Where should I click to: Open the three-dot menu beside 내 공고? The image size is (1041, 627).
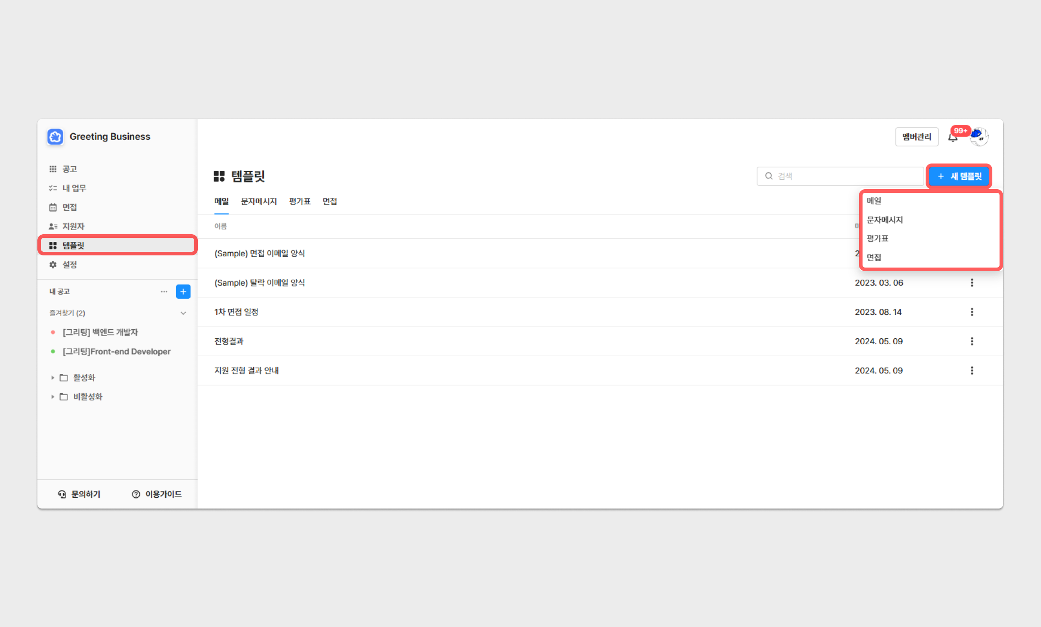pyautogui.click(x=164, y=291)
